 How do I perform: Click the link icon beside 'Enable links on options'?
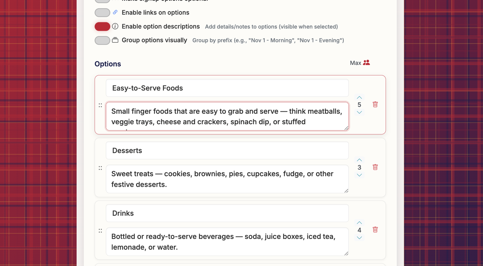pos(115,12)
